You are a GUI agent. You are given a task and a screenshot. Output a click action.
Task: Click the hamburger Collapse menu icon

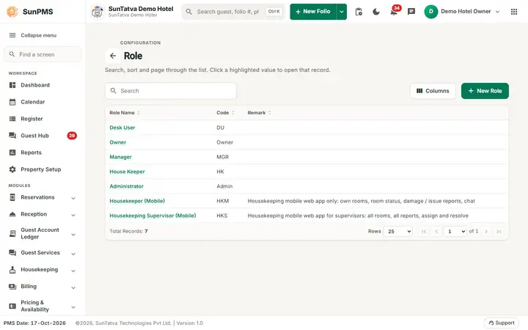point(12,35)
